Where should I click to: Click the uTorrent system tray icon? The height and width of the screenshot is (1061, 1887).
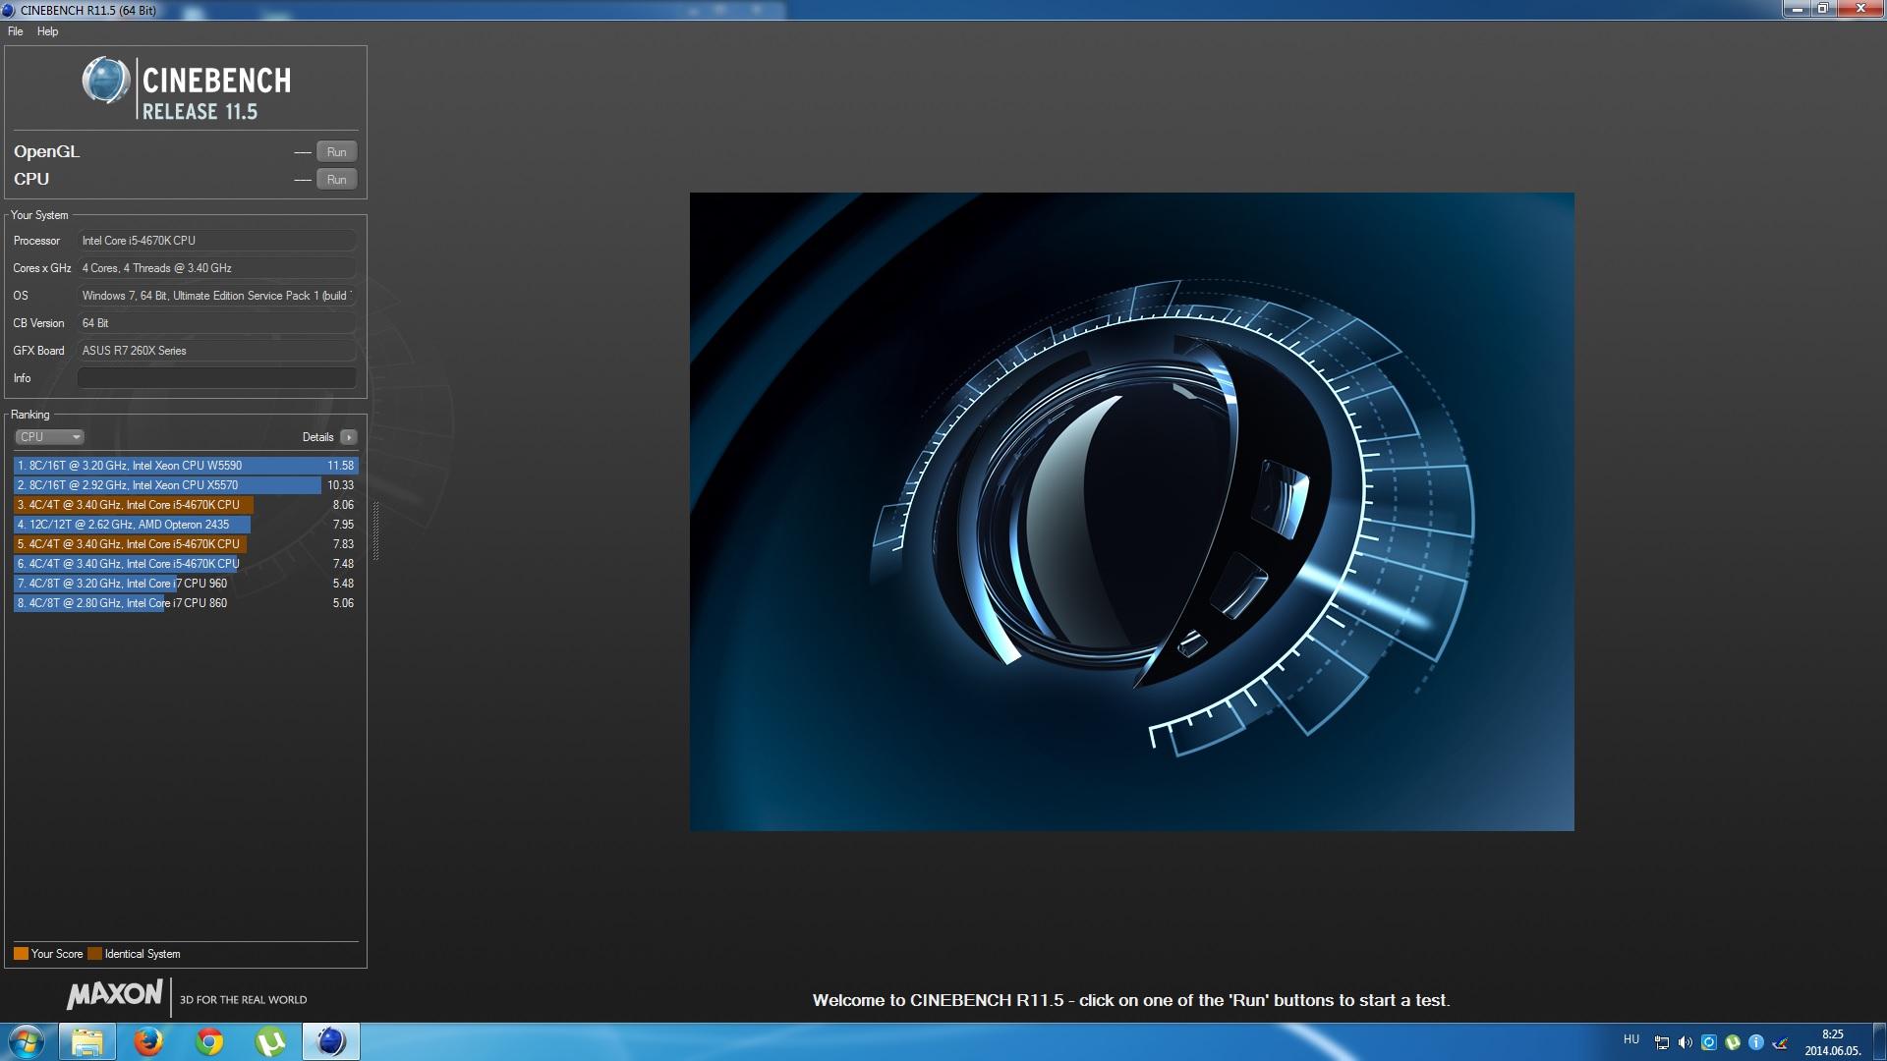pyautogui.click(x=1733, y=1042)
